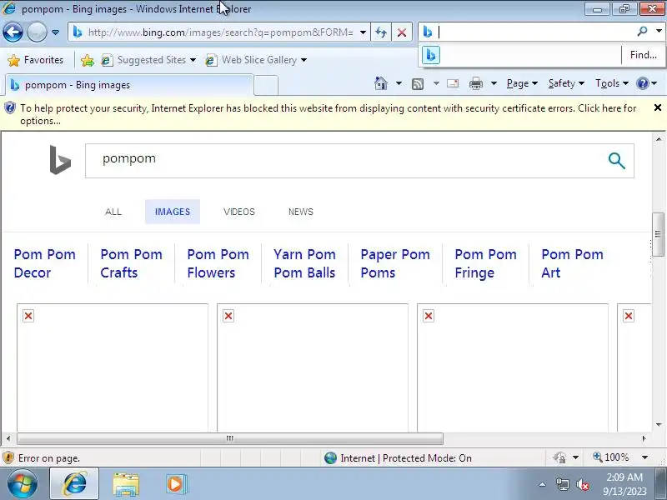Click Add to Favorites Bar icon
667x500 pixels.
[x=88, y=60]
